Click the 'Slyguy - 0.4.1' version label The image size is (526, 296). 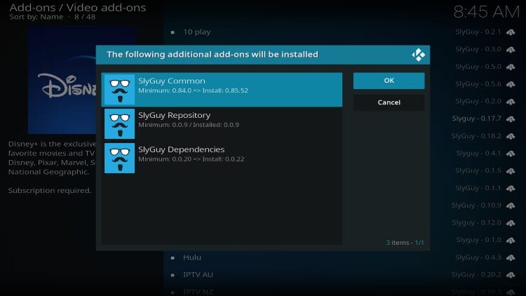click(478, 153)
